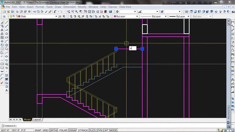Toggle OSNAP in status bar

pyautogui.click(x=73, y=131)
